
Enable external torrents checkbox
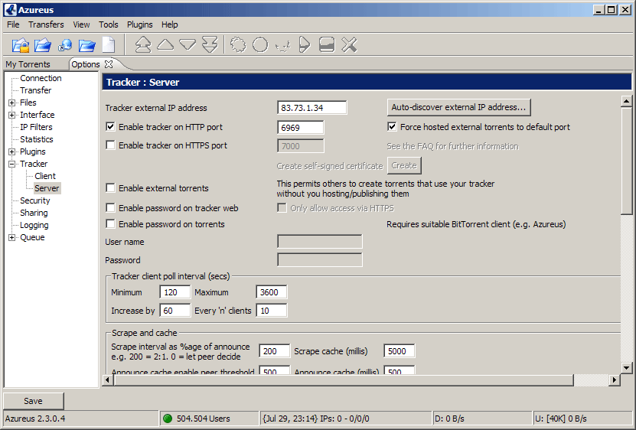(110, 187)
